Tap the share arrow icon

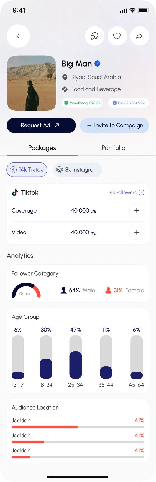(139, 36)
